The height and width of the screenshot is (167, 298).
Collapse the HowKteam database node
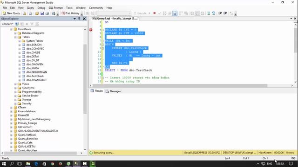[11, 29]
